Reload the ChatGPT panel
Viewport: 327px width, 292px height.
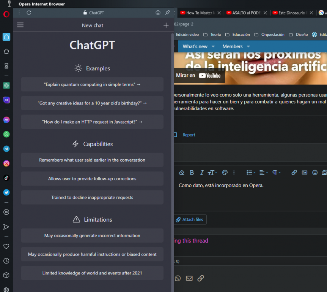29,13
